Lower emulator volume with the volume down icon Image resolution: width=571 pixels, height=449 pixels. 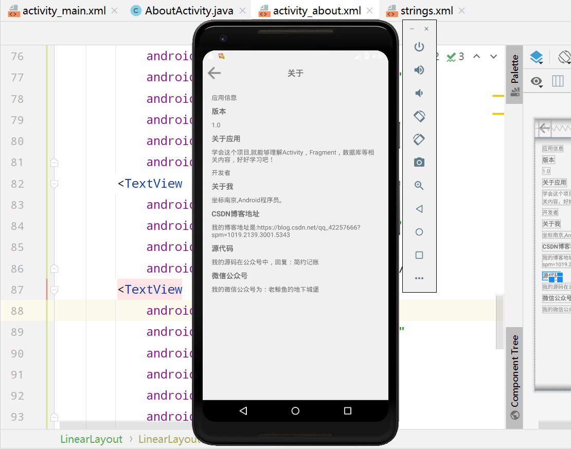pyautogui.click(x=419, y=93)
